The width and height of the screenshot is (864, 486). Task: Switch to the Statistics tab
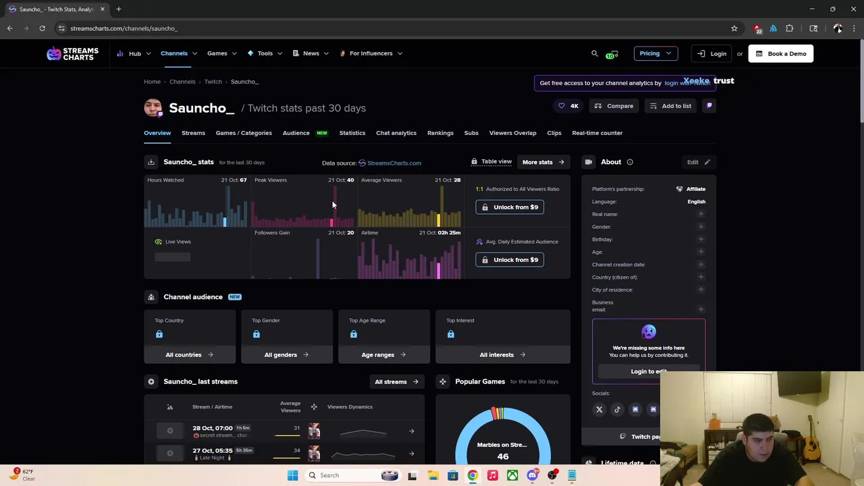coord(352,133)
